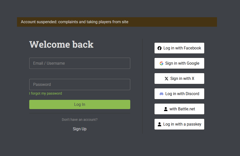The width and height of the screenshot is (240, 156).
Task: Click the Welcome back heading
Action: pyautogui.click(x=61, y=44)
